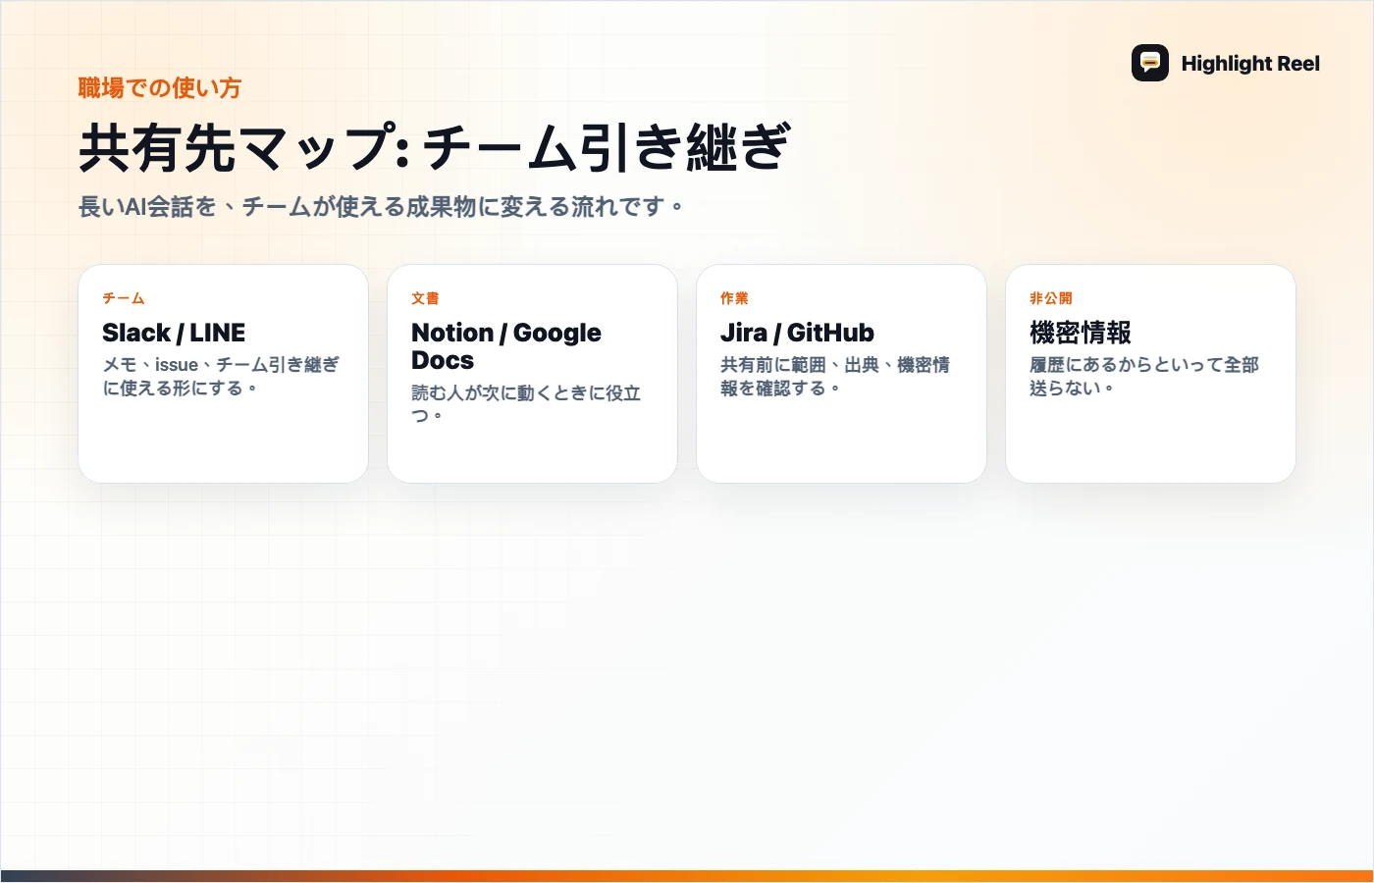The height and width of the screenshot is (883, 1374).
Task: Select the 文書 tag label
Action: [425, 298]
